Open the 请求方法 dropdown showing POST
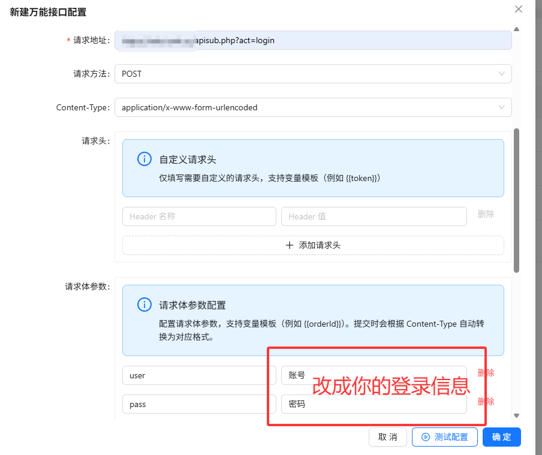 tap(313, 74)
